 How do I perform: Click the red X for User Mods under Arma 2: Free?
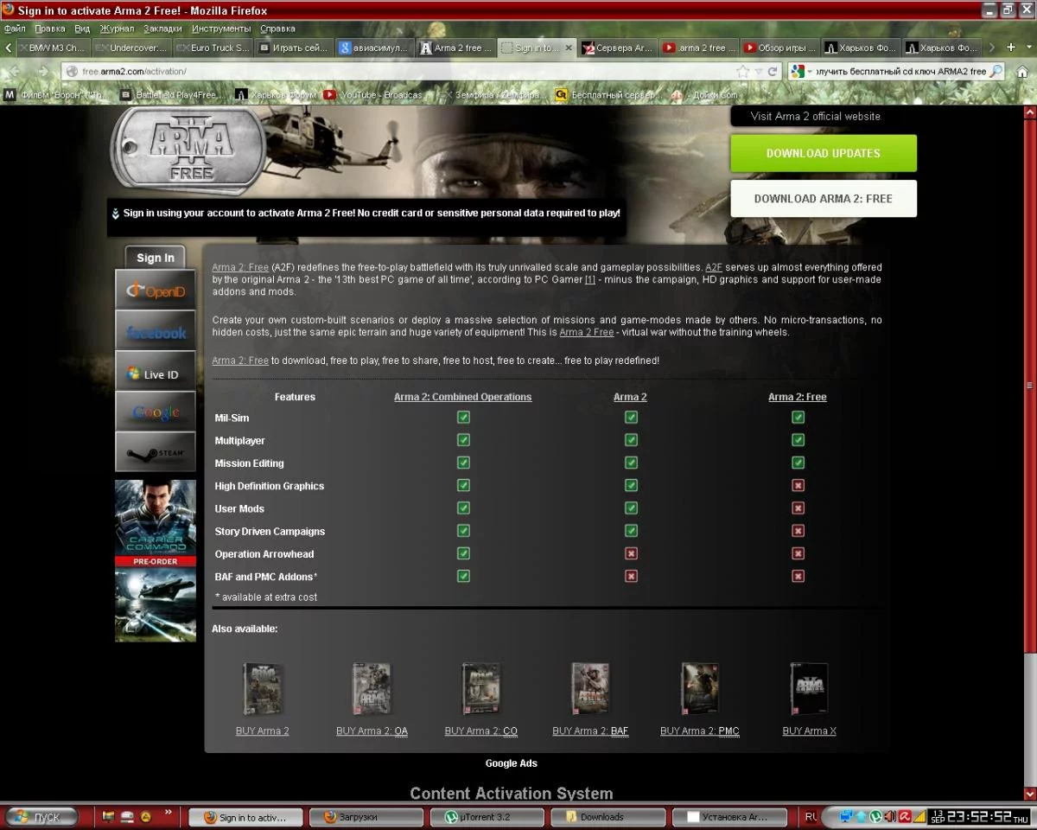(798, 508)
